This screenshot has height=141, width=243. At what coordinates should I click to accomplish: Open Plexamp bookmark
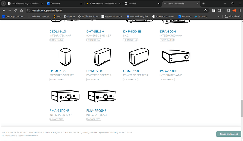click(x=69, y=16)
